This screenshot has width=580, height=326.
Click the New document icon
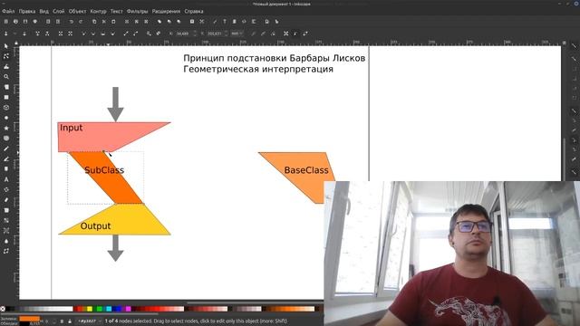click(x=6, y=22)
